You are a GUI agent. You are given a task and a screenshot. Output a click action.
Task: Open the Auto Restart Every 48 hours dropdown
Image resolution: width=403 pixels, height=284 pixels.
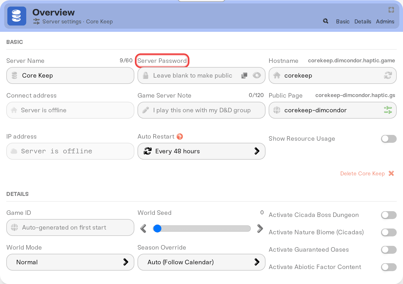201,151
